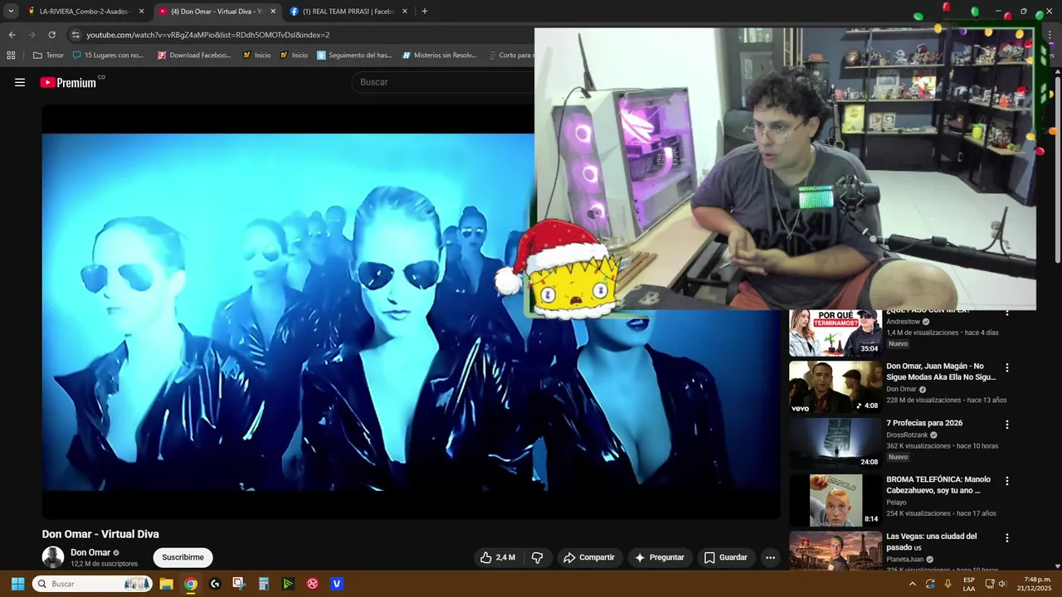
Task: Click the taskbar Buscar search box
Action: [x=92, y=584]
